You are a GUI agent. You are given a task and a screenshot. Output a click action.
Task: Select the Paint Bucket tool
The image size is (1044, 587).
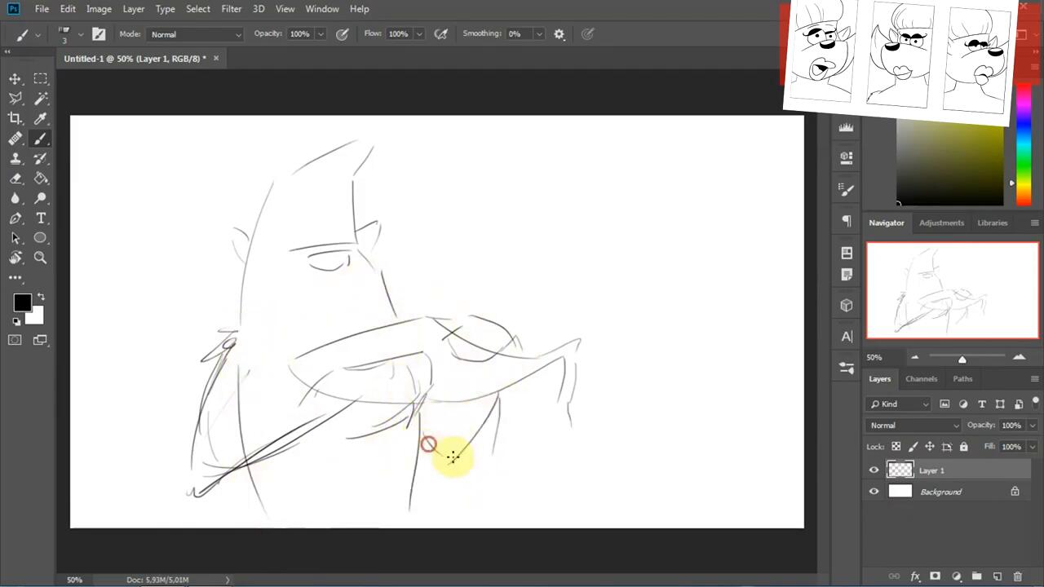point(41,179)
